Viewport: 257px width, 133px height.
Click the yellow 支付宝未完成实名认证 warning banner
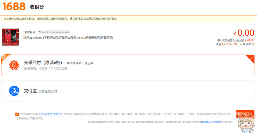coord(128,19)
